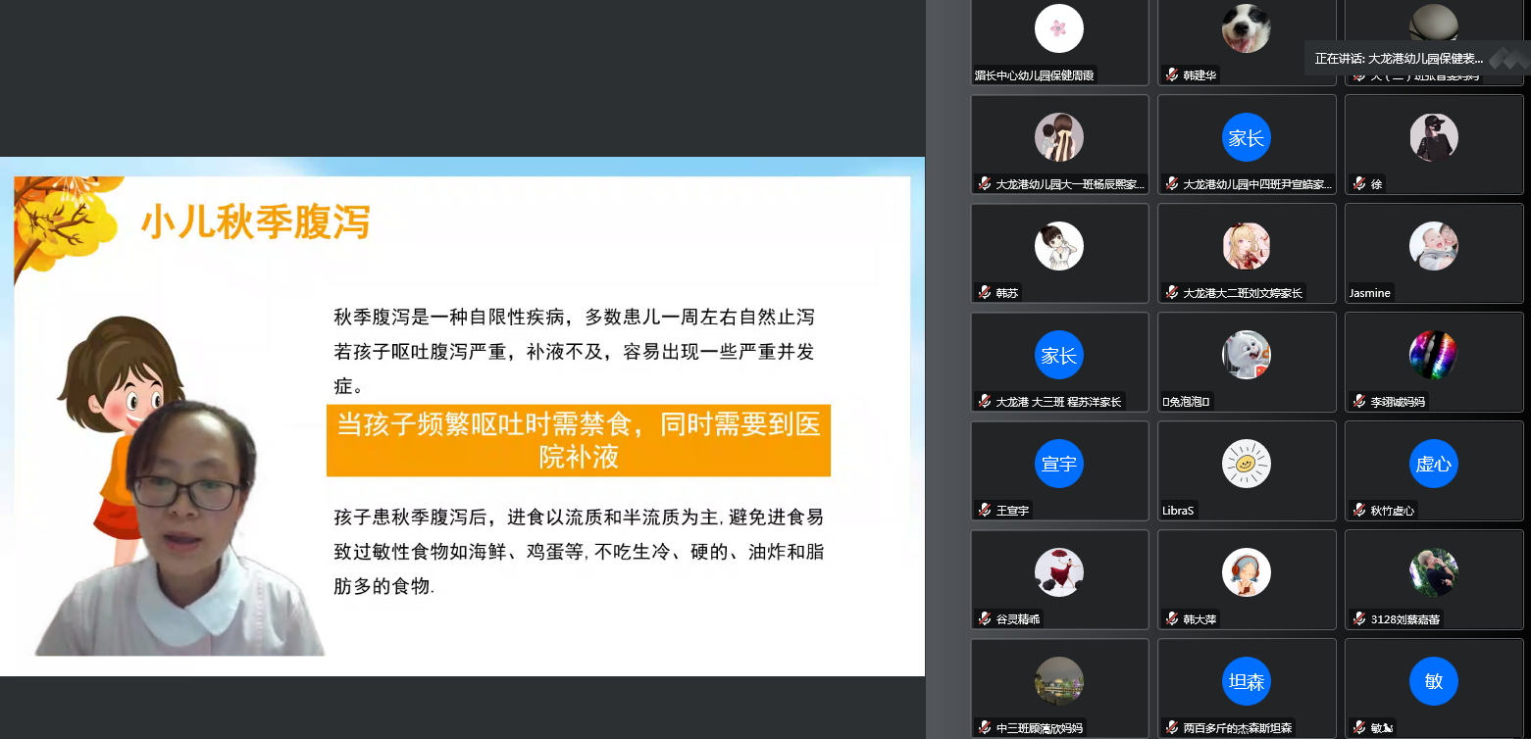This screenshot has width=1531, height=739.
Task: Select the blue 宣宇 avatar
Action: click(1059, 464)
